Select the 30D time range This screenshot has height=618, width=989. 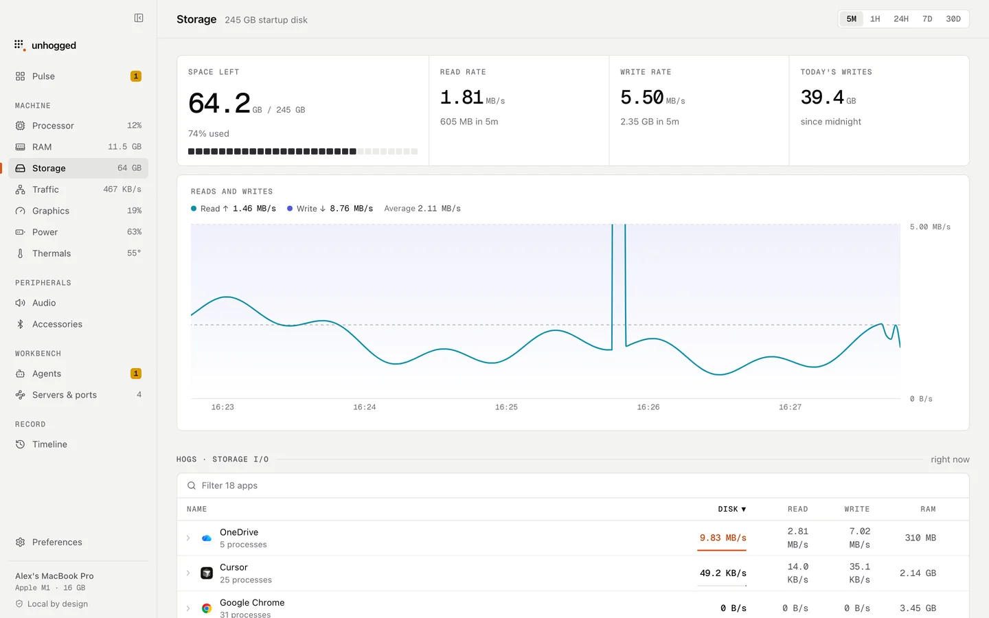pos(953,19)
